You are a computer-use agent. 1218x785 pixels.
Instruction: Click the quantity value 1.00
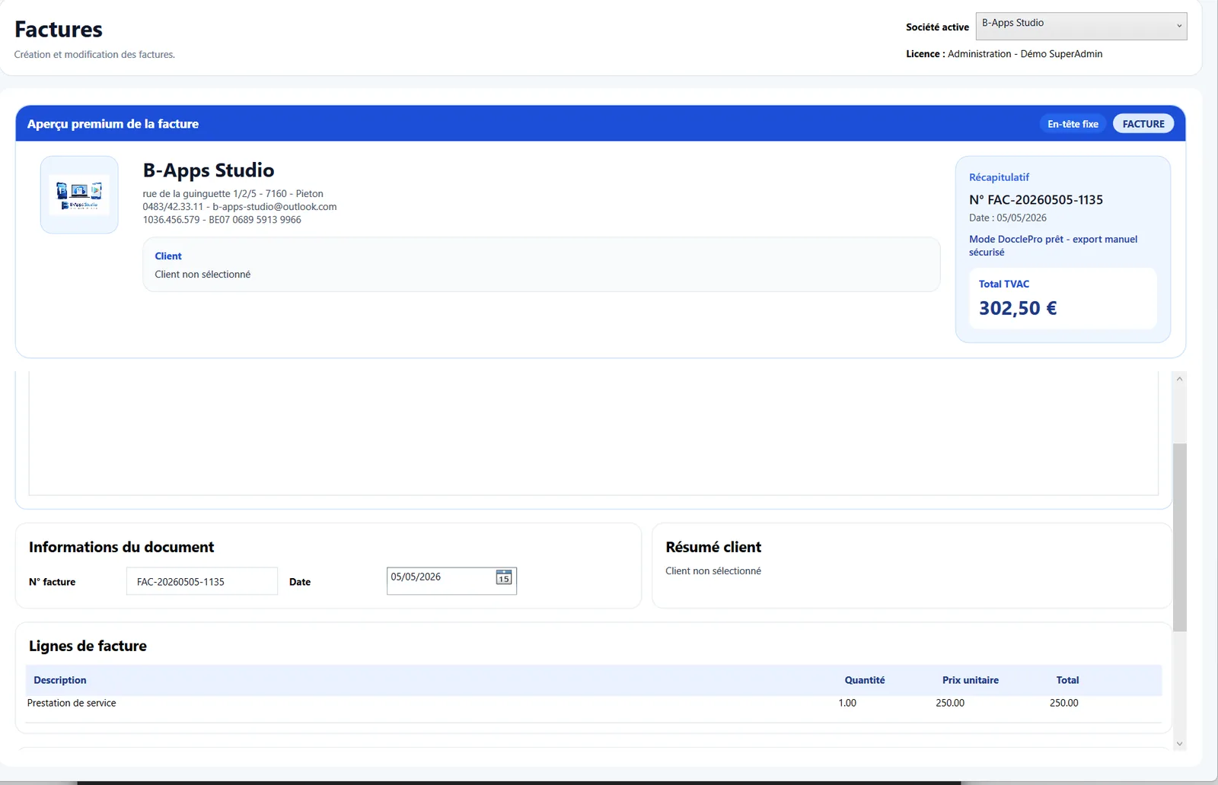pos(847,703)
